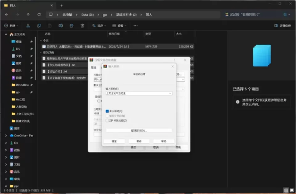Collapse the 主文件夹 tree node

pos(6,34)
